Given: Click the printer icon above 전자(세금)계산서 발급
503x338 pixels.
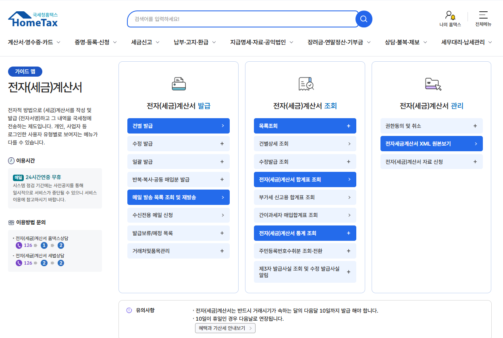Looking at the screenshot, I should tap(178, 83).
